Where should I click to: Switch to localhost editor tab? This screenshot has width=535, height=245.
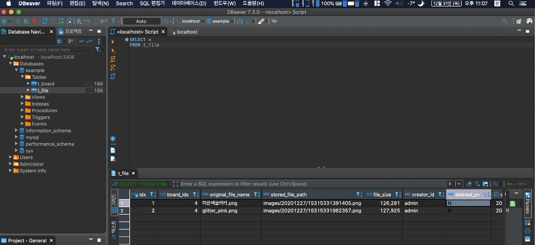[184, 31]
